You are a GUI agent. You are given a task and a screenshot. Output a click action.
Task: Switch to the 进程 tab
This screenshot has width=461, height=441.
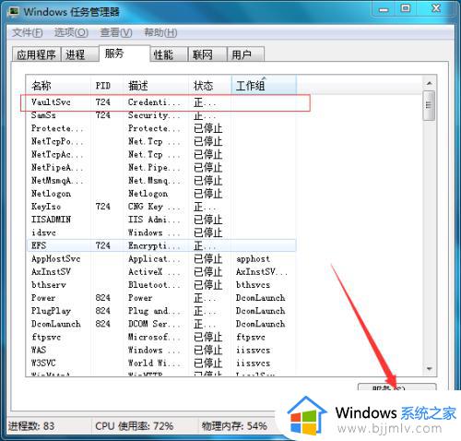(80, 54)
